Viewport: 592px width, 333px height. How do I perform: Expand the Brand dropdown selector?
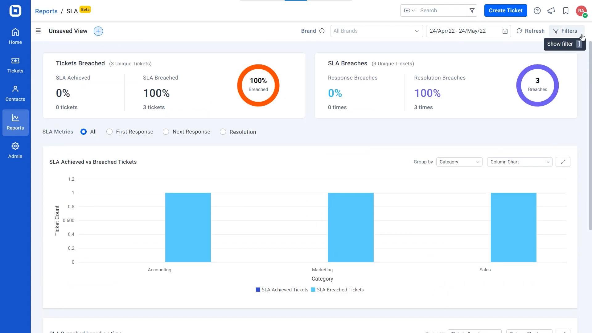(x=376, y=31)
